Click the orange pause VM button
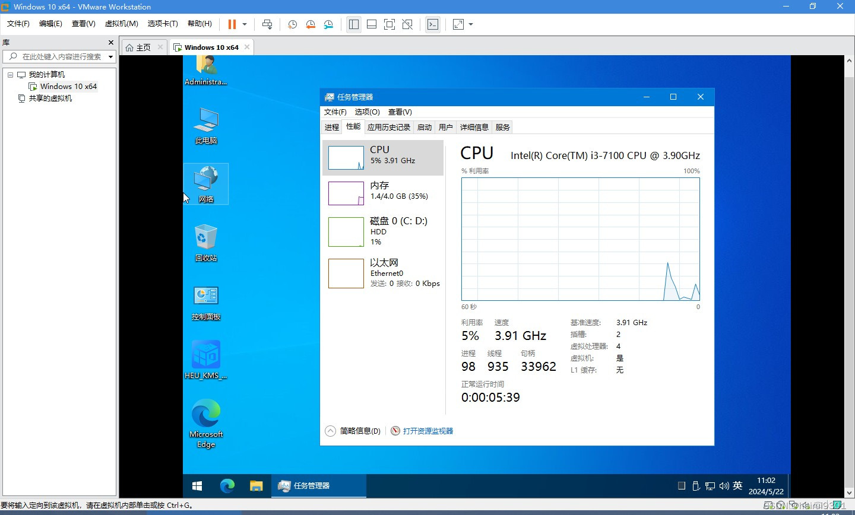The width and height of the screenshot is (855, 515). click(232, 24)
